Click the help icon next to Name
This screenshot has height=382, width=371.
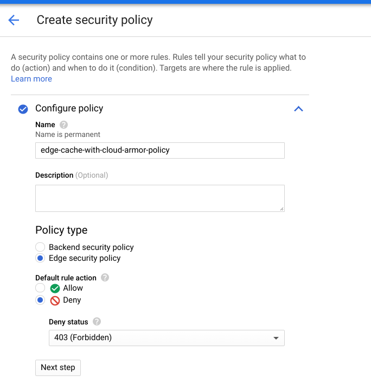63,124
